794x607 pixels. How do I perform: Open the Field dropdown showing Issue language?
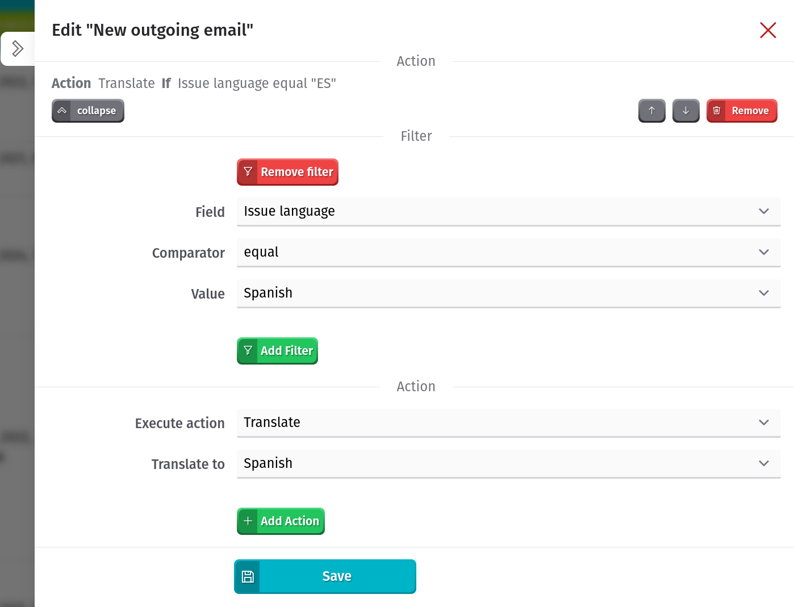[x=508, y=211]
